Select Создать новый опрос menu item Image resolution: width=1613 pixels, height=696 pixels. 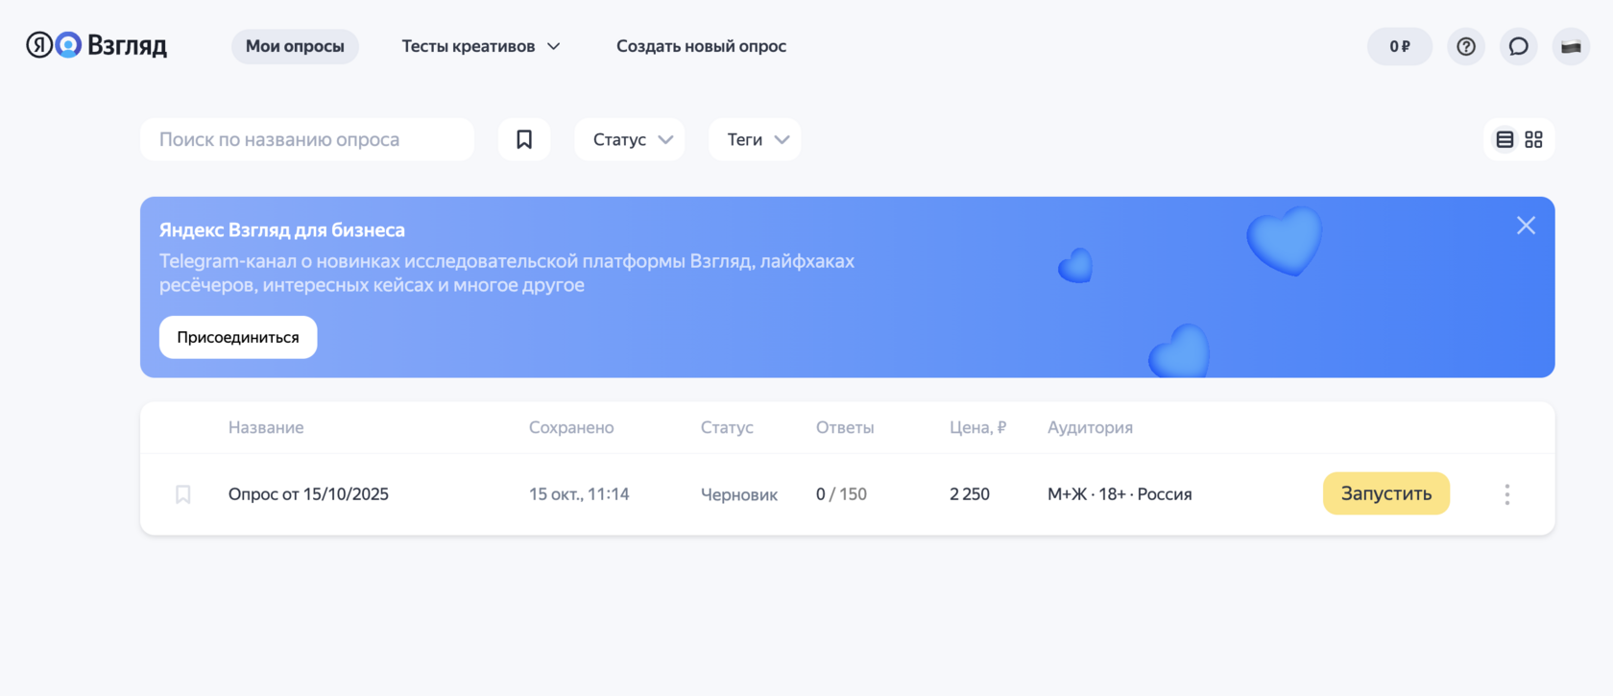click(x=701, y=46)
